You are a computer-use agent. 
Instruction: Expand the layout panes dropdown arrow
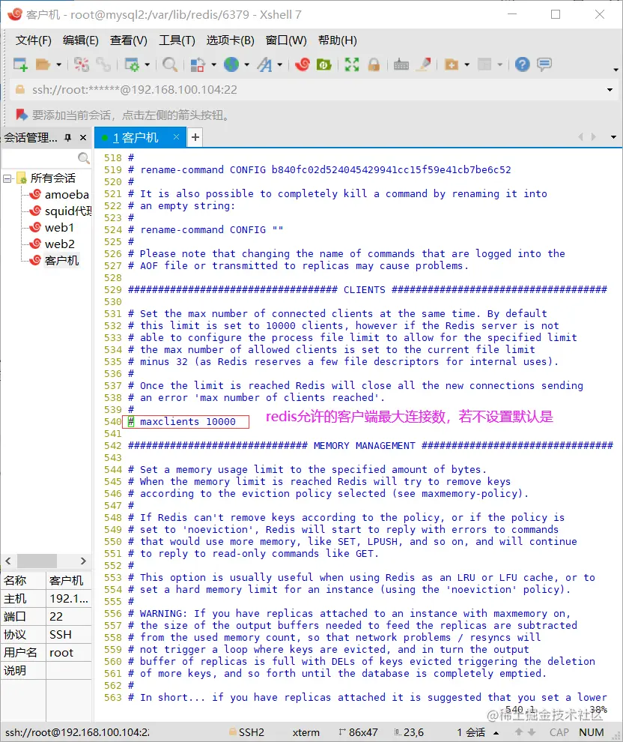coord(499,64)
